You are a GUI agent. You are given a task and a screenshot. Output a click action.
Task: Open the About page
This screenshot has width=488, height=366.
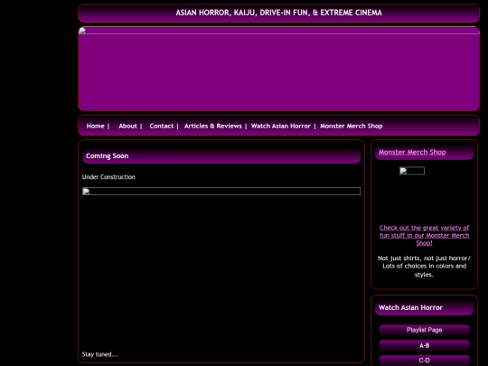click(x=127, y=126)
